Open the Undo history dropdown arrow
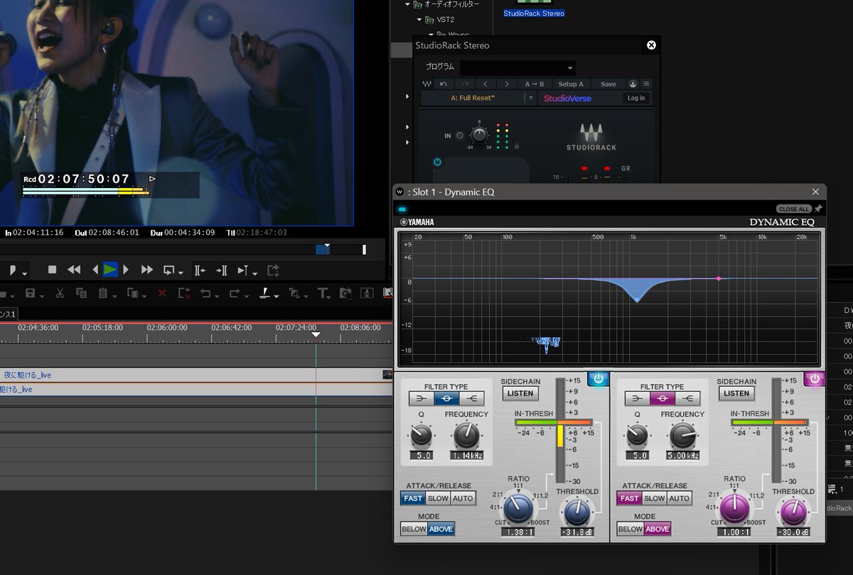This screenshot has height=575, width=853. point(216,295)
